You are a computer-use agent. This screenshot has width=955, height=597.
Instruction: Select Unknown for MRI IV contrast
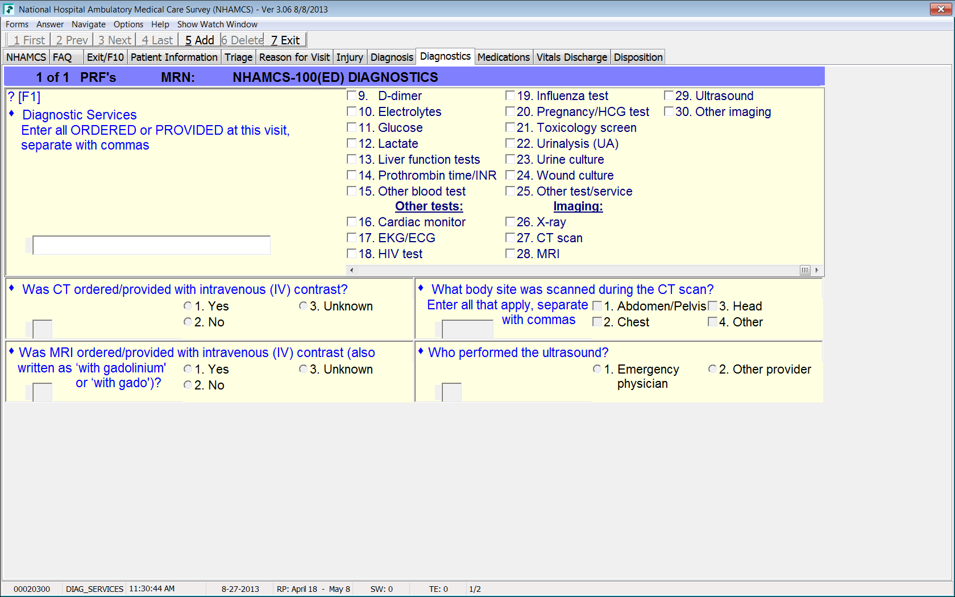click(303, 369)
